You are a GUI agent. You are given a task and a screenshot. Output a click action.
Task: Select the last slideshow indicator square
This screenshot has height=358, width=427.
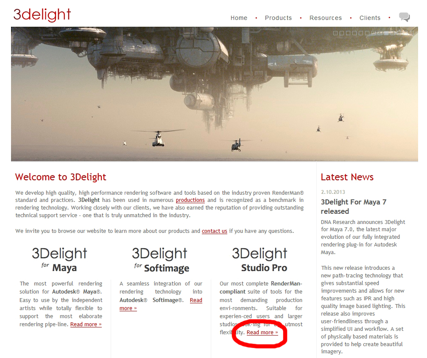coord(412,33)
